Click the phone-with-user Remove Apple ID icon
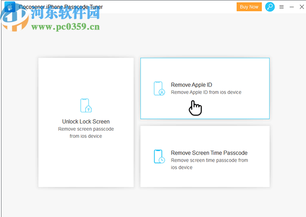Screen dimensions: 306x217 (159, 88)
